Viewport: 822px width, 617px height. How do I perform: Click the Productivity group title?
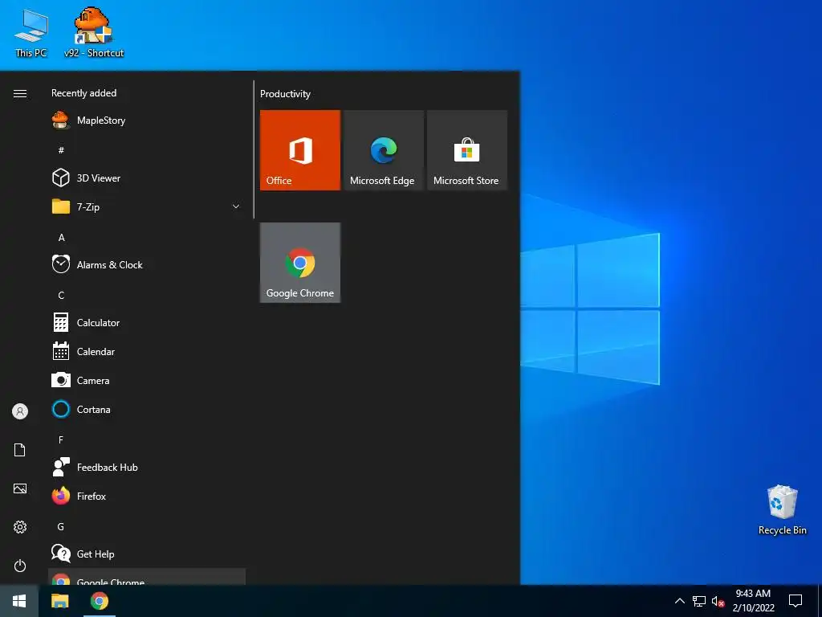pos(285,94)
